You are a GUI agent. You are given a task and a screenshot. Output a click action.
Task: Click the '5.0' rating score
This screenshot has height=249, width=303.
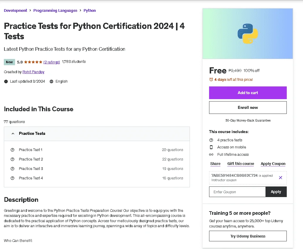[x=20, y=62]
